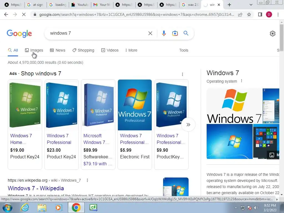This screenshot has width=284, height=213.
Task: Clear the search box text
Action: [150, 33]
